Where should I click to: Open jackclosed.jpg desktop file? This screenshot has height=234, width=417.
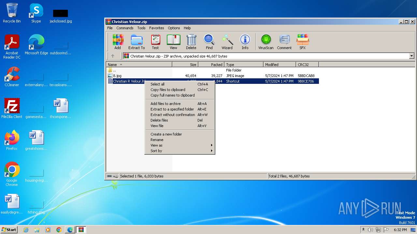(61, 16)
